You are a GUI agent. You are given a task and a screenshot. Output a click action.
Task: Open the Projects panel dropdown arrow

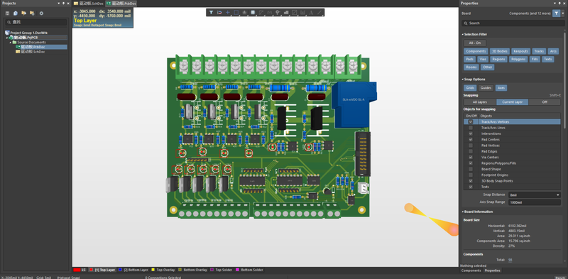pos(59,4)
